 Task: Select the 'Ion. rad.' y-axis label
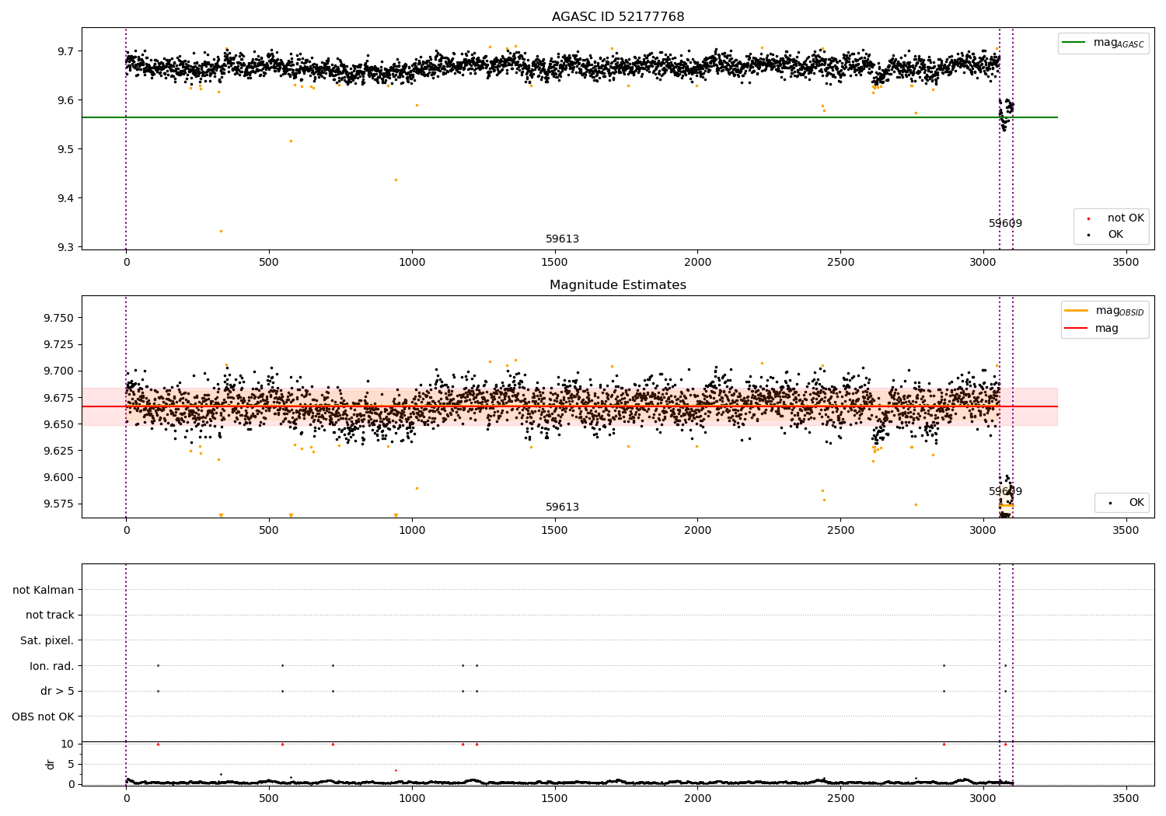coord(52,666)
